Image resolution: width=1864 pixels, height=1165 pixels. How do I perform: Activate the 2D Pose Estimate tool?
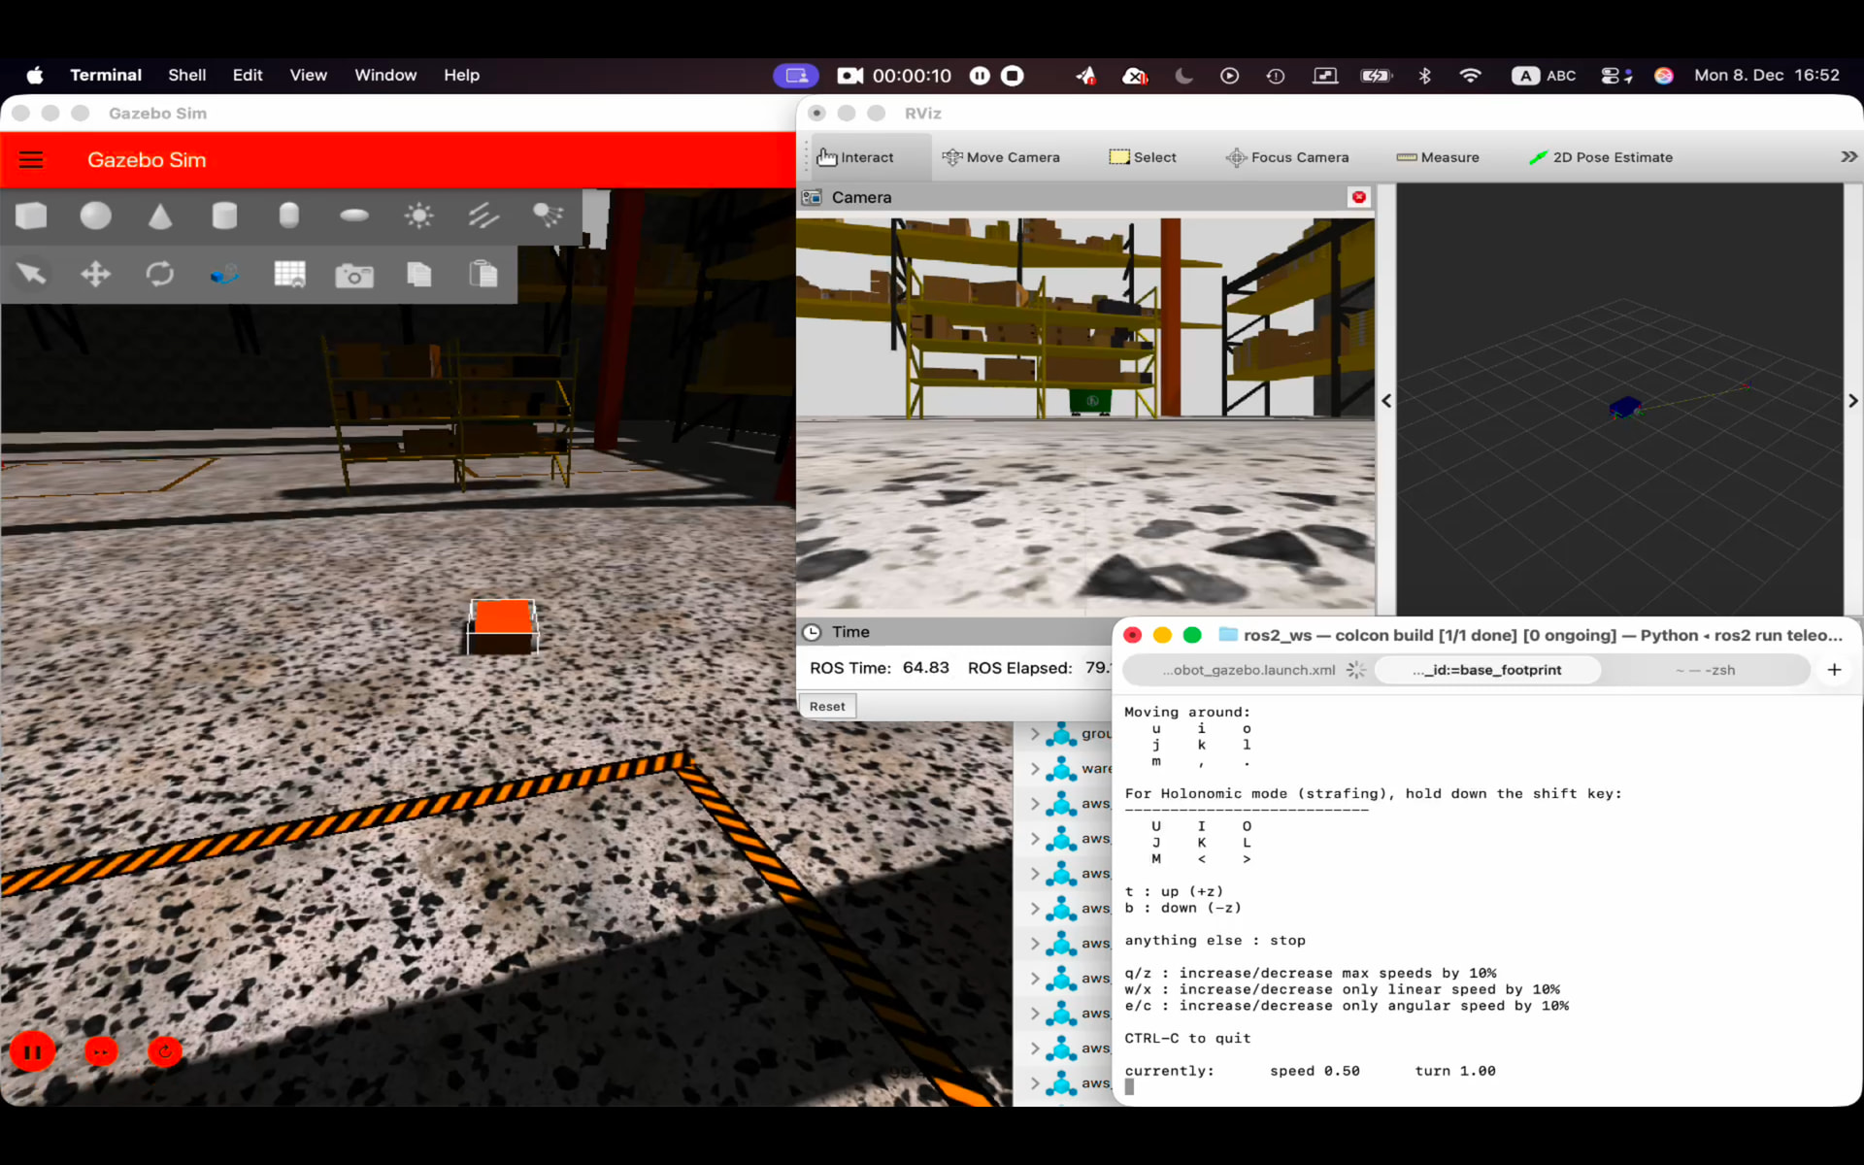[x=1601, y=157]
